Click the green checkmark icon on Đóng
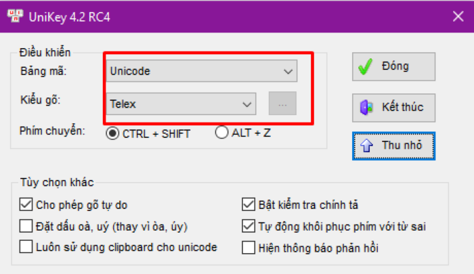 click(366, 67)
